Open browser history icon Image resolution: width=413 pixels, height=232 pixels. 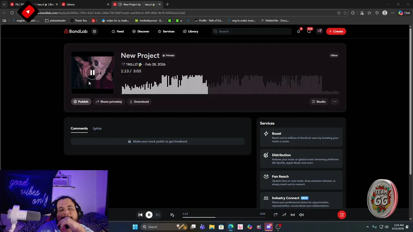377,13
